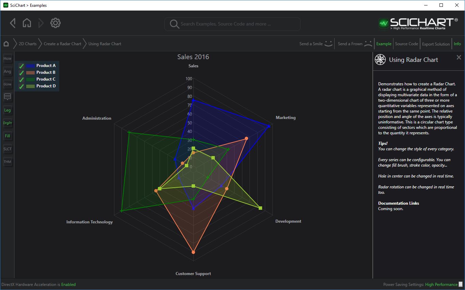The image size is (465, 290).
Task: Click the Information Technology axis label
Action: click(90, 222)
